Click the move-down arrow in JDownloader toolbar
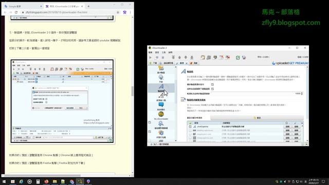329x185 pixels. coord(186,57)
